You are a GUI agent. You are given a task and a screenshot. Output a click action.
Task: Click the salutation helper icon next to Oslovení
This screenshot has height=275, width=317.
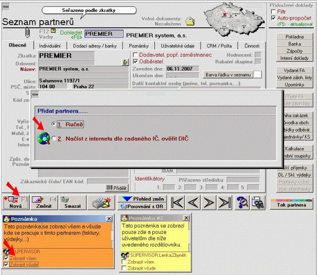(125, 62)
